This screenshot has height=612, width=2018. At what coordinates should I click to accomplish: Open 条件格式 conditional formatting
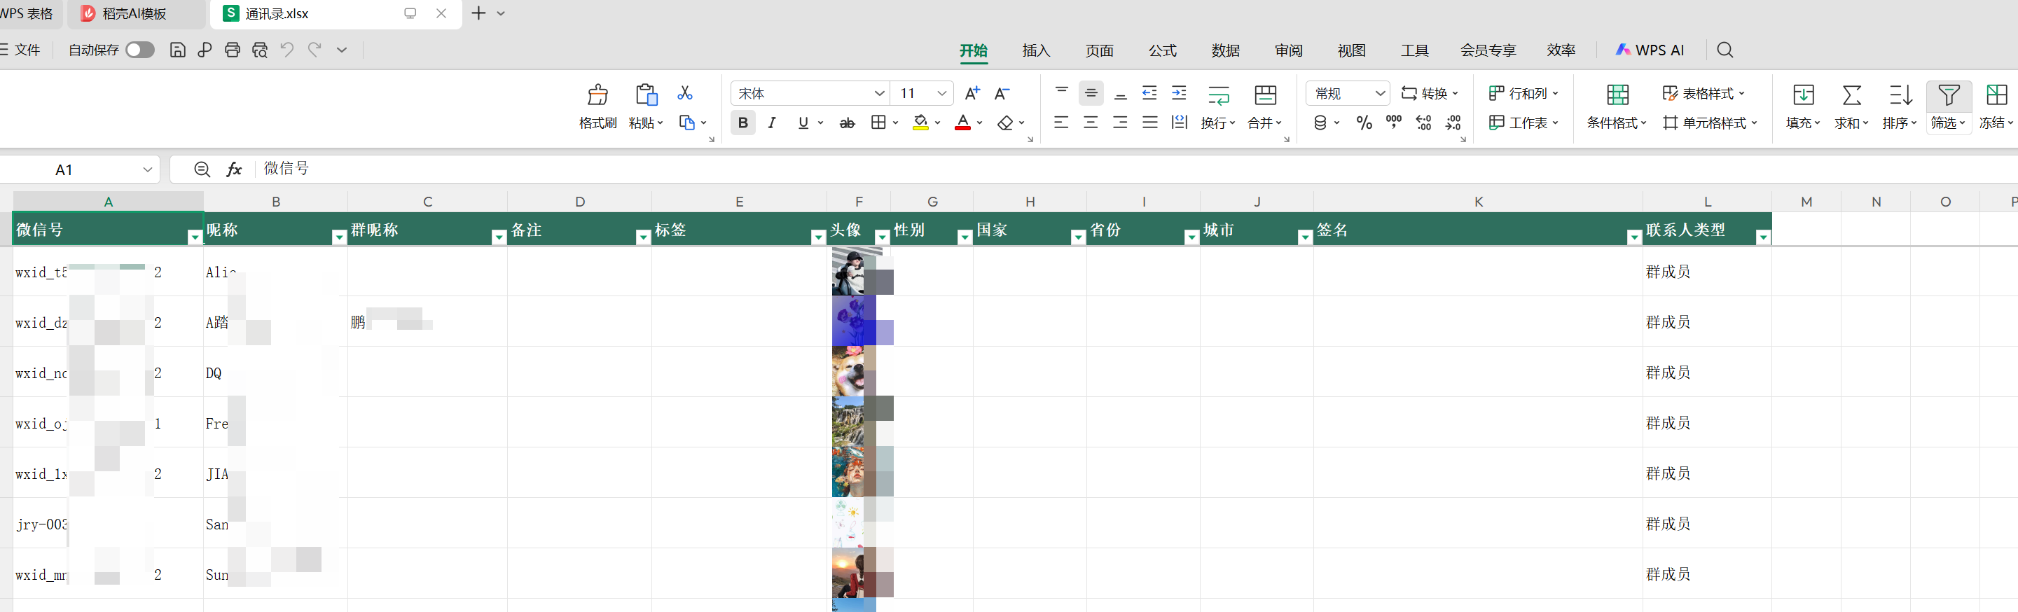point(1617,106)
